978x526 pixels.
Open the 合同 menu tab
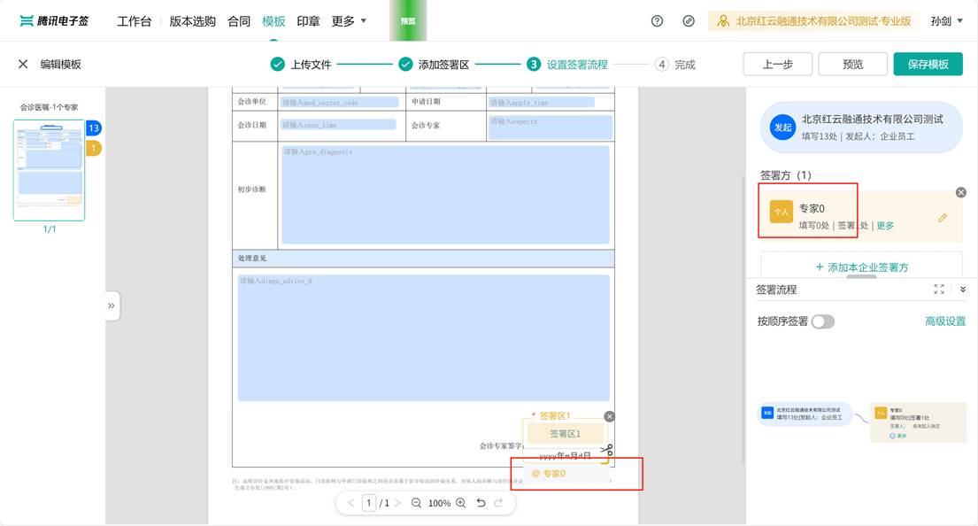coord(239,21)
